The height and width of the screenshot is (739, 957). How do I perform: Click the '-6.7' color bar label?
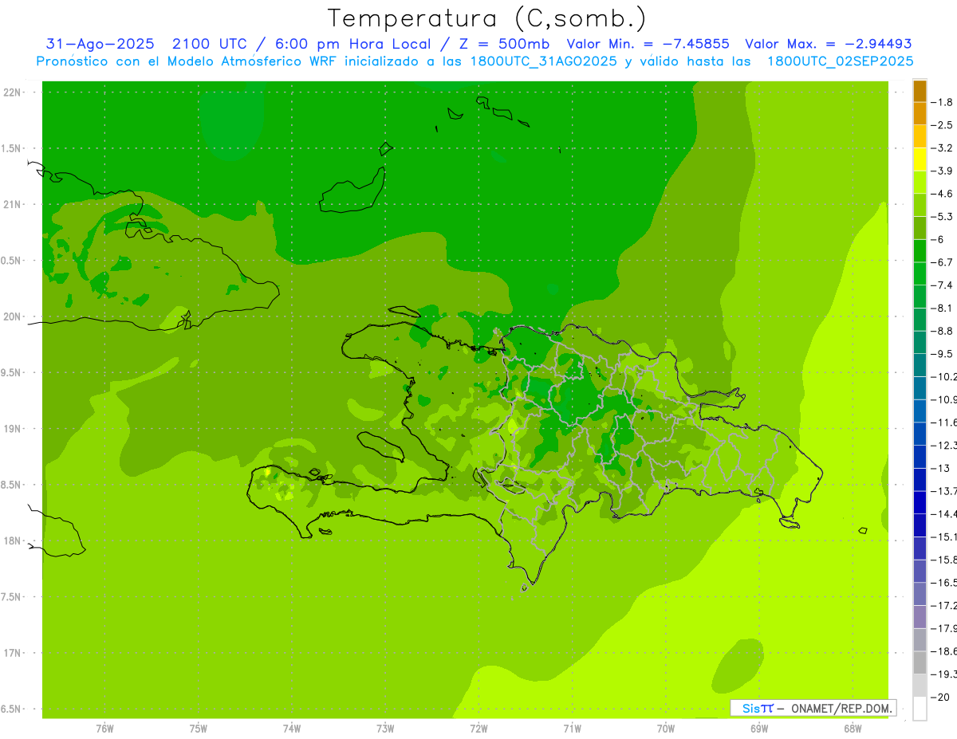pos(941,262)
